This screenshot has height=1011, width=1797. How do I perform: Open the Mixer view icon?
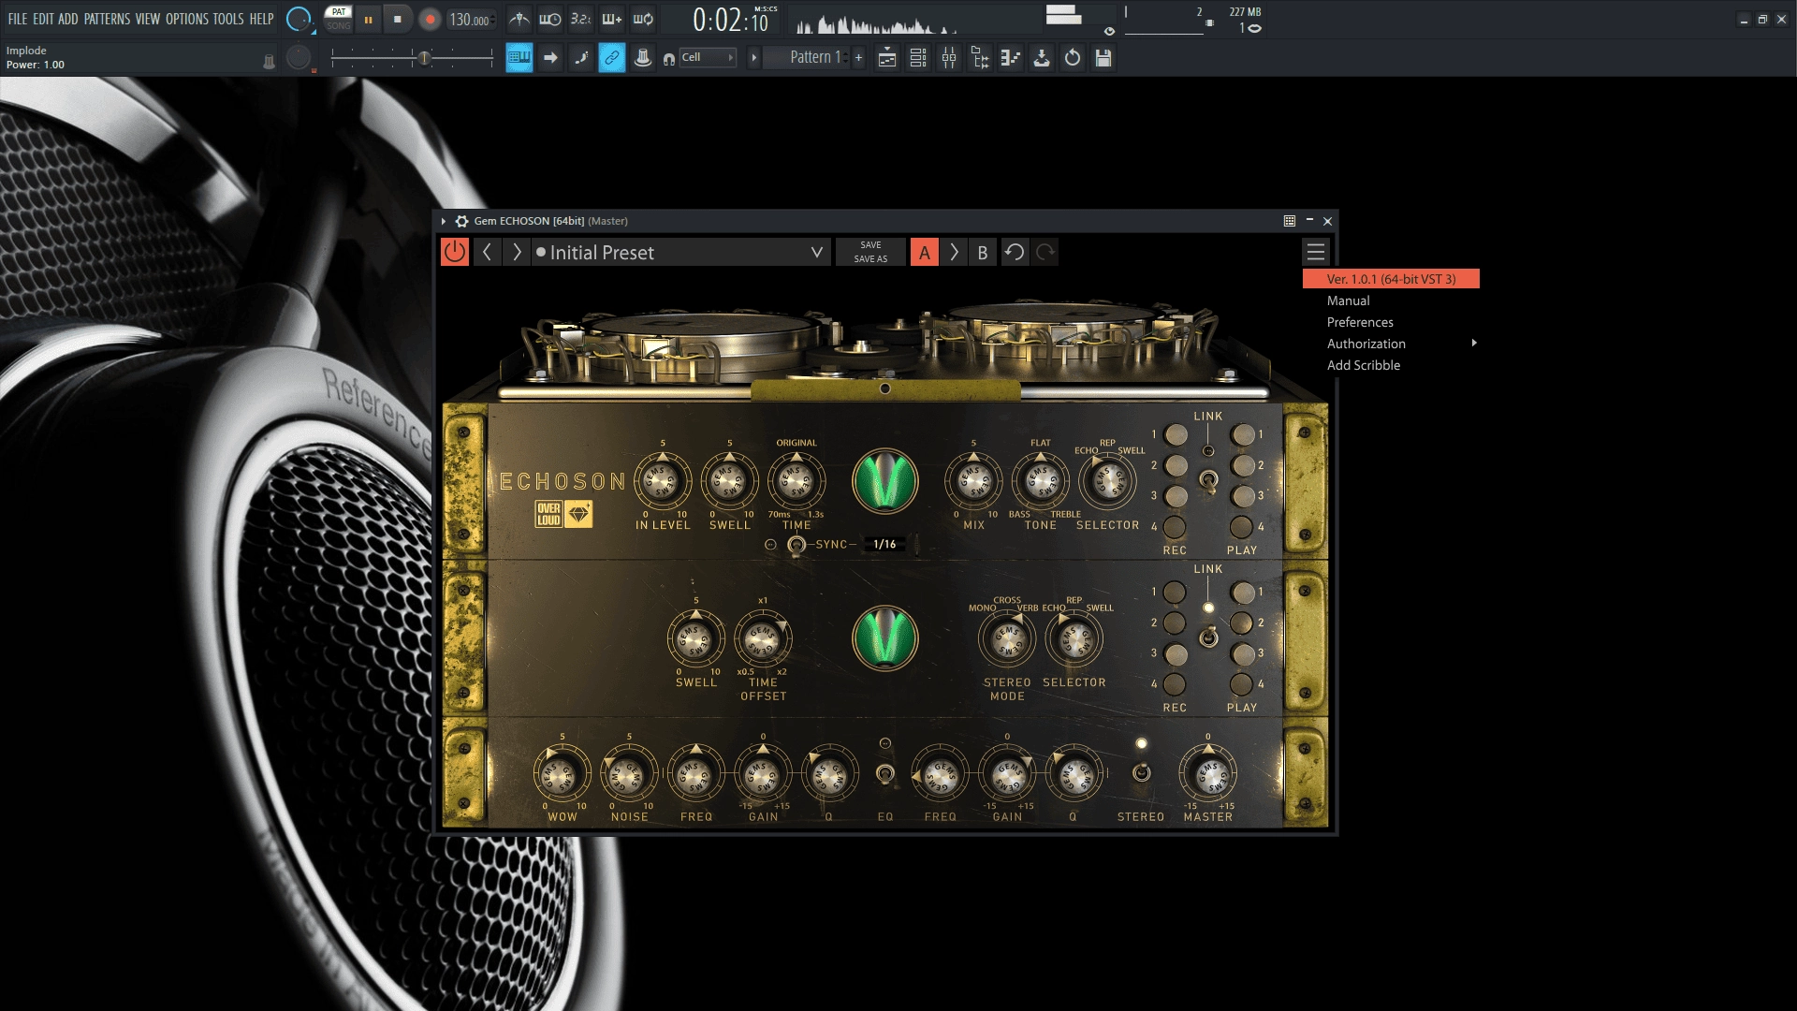(949, 58)
